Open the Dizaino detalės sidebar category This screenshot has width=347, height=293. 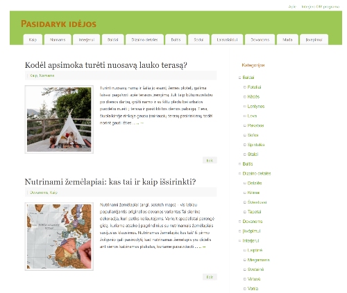point(257,173)
